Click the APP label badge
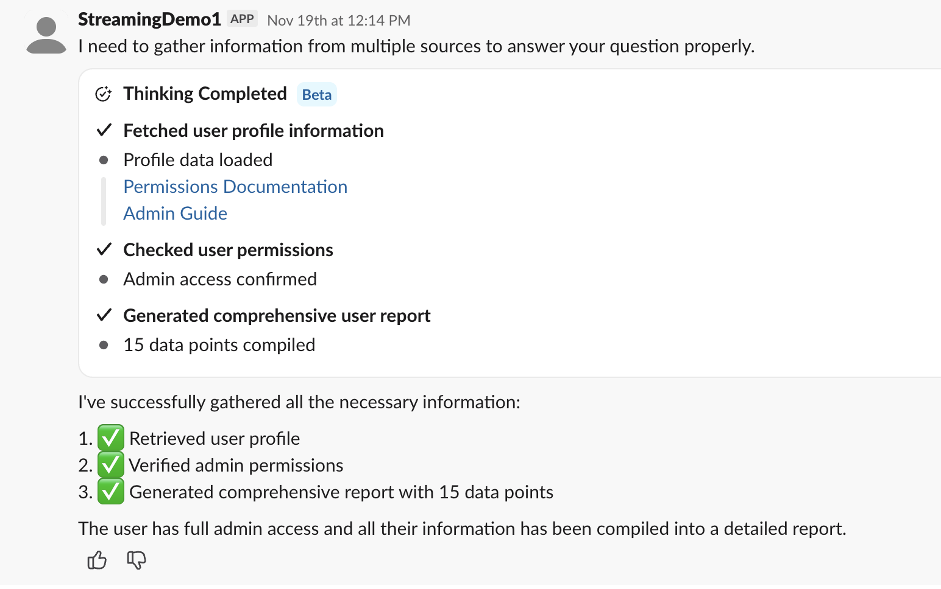 click(242, 19)
